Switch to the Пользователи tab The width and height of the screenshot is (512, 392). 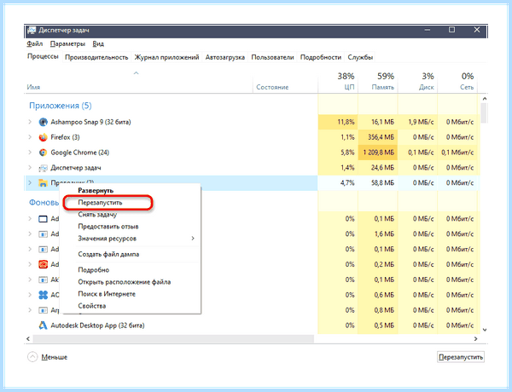pos(272,57)
